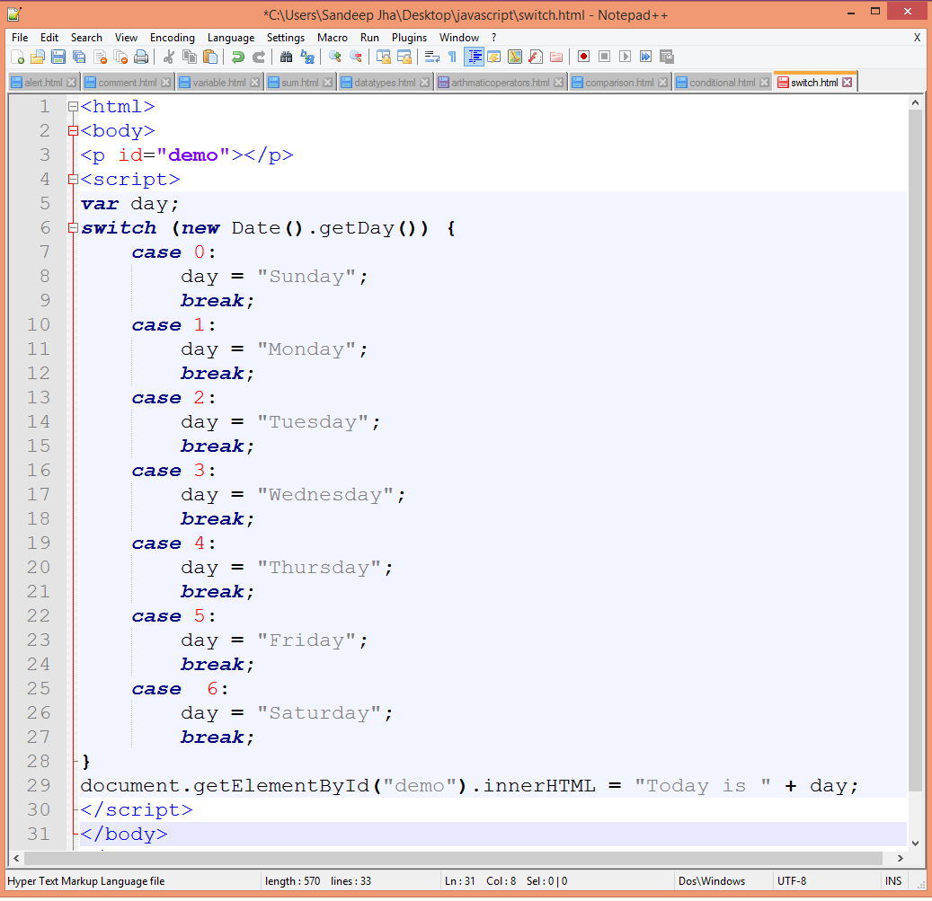Close the datatypes.html tab
The image size is (932, 901).
click(423, 82)
